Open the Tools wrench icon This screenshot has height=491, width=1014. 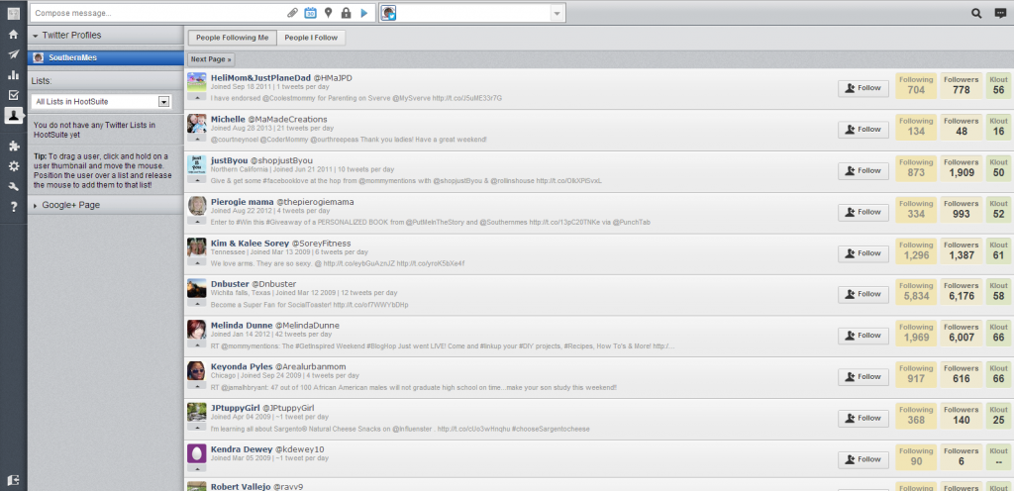(x=13, y=187)
